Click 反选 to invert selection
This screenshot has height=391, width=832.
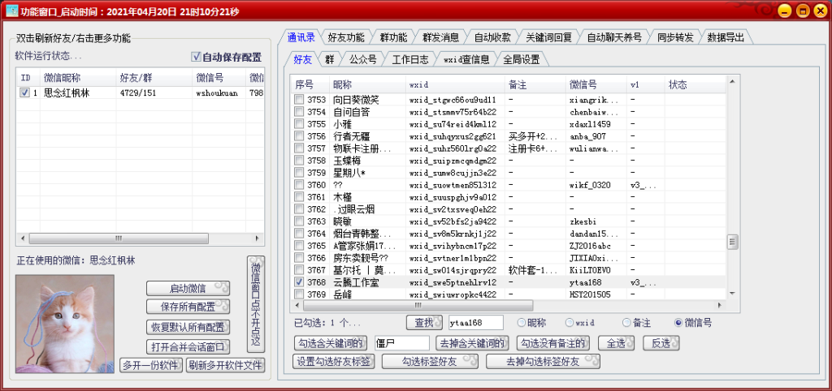click(x=661, y=342)
